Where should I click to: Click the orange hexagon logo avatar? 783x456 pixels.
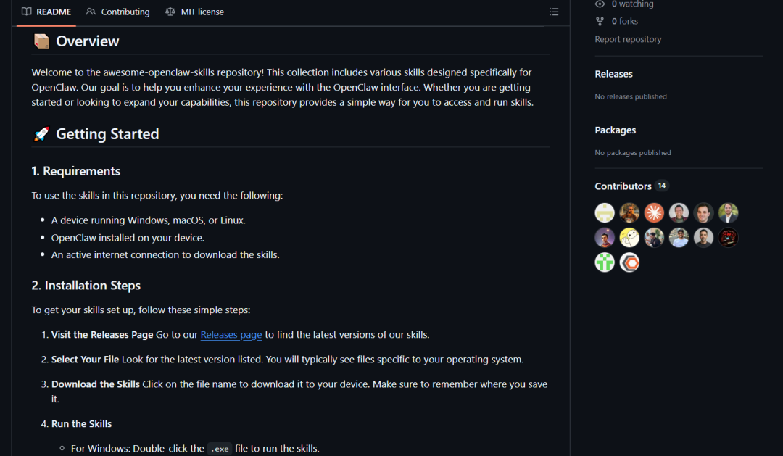pyautogui.click(x=629, y=262)
